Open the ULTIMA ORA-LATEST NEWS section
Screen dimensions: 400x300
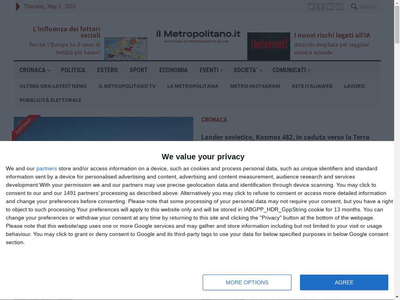[x=53, y=86]
